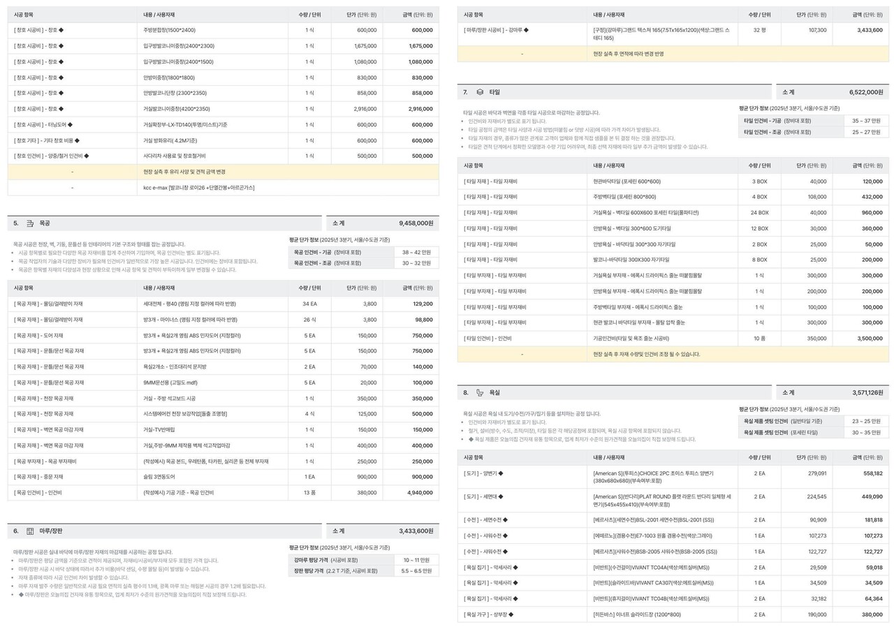
Task: Select the 욕실 section title heading
Action: 494,393
